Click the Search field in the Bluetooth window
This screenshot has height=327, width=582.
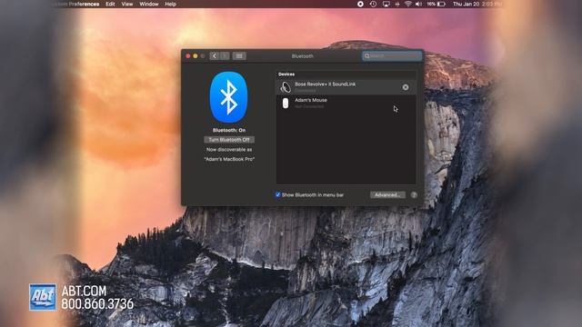click(392, 56)
